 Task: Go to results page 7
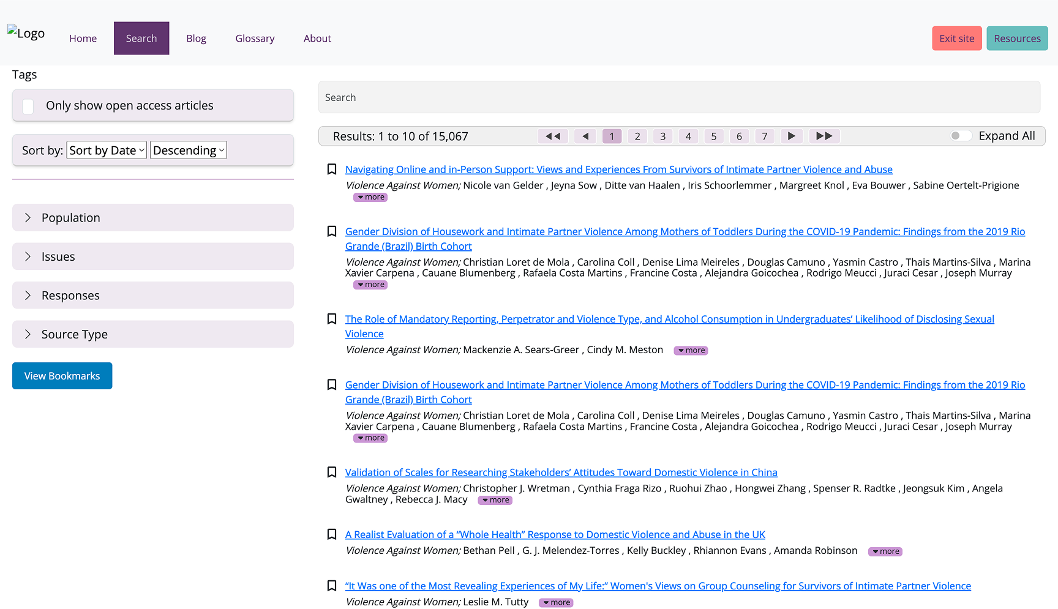tap(765, 136)
